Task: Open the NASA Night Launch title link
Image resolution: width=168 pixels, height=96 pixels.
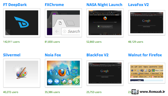Action: 104,5
